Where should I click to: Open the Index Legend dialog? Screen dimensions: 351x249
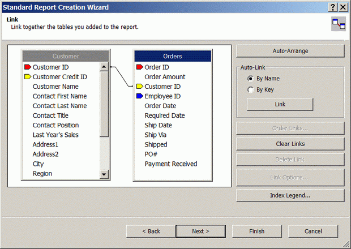290,195
